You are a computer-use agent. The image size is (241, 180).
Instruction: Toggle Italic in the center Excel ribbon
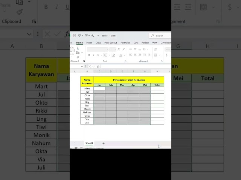click(x=93, y=55)
